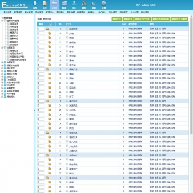
Task: Click the rightmost green refresh JS button
Action: click(180, 19)
